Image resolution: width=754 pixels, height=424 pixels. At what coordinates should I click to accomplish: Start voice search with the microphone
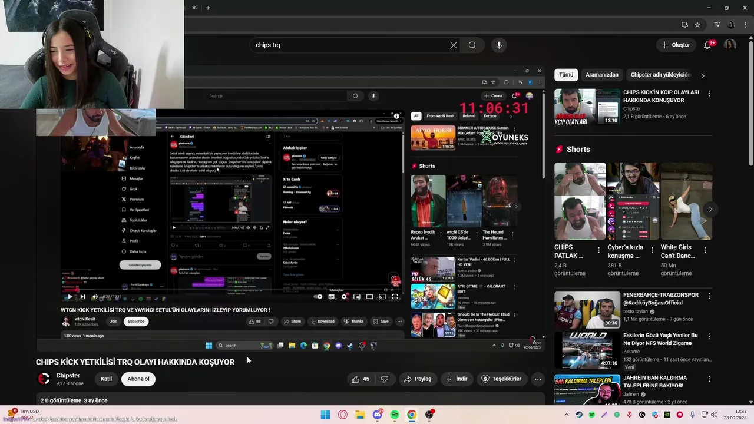click(x=499, y=45)
